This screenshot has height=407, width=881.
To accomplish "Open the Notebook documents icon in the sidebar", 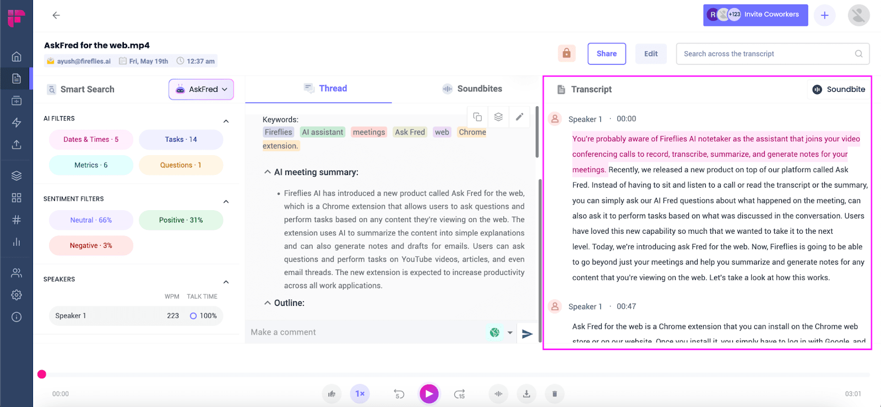I will (x=17, y=78).
